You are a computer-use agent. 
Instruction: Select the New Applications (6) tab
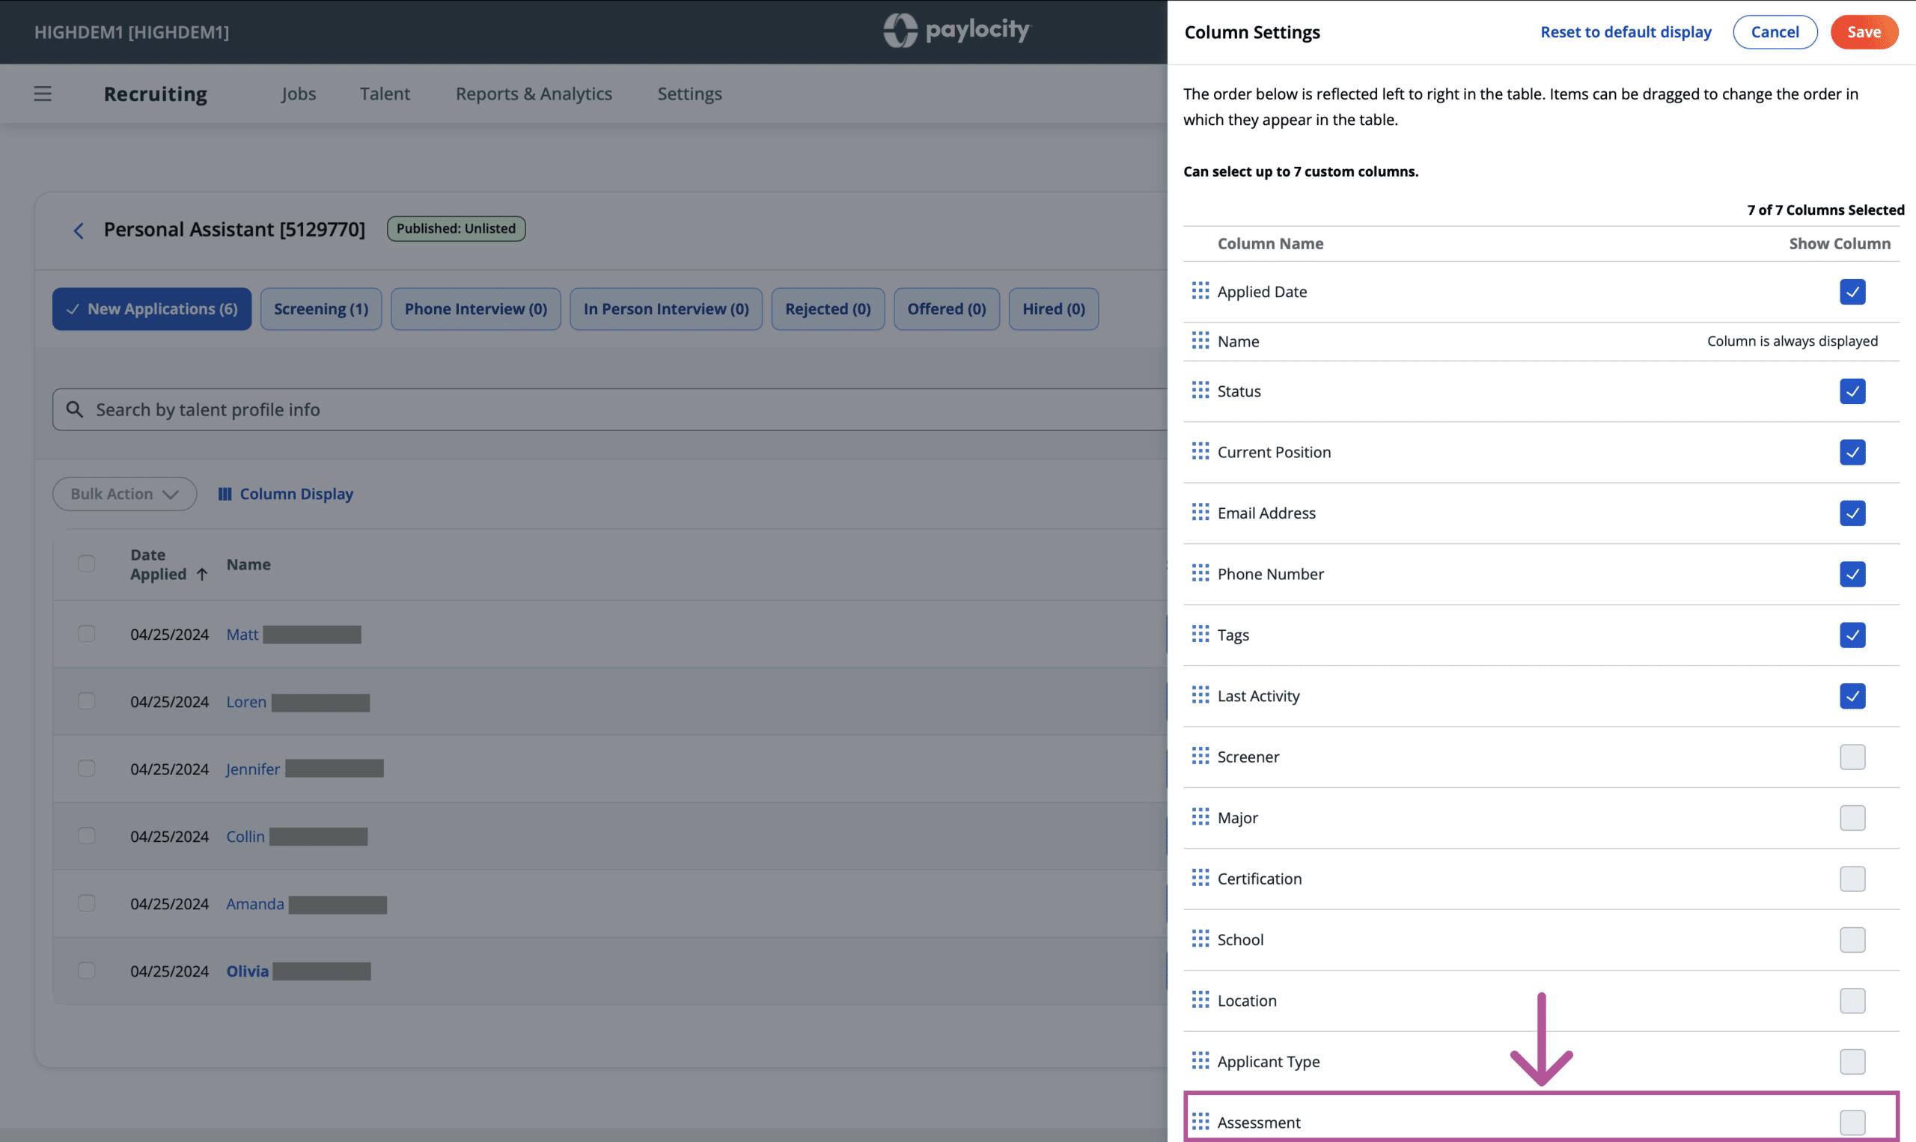tap(152, 308)
